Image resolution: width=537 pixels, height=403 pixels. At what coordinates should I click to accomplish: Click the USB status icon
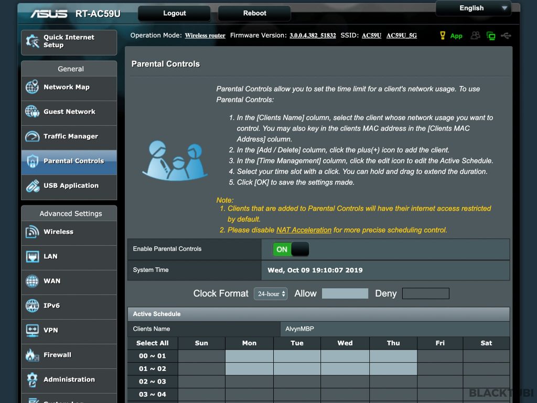506,36
